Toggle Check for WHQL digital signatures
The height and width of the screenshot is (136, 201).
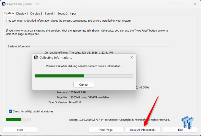[x=10, y=111]
